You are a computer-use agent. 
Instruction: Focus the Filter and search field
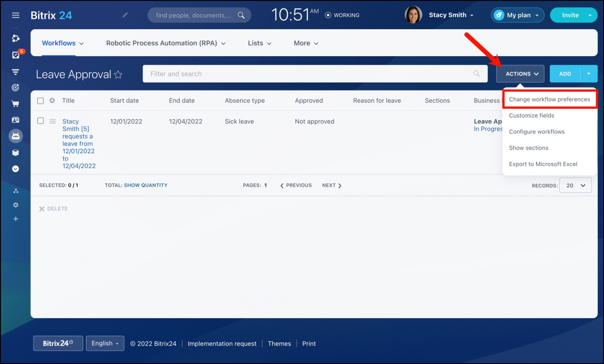[x=315, y=74]
